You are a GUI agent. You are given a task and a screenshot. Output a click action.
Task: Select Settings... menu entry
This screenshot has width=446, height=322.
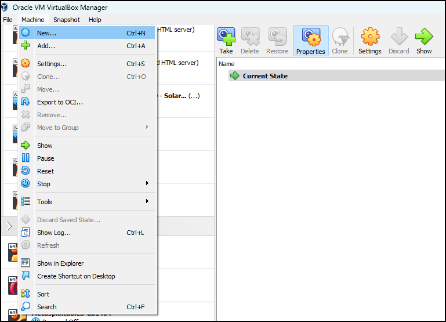coord(87,64)
